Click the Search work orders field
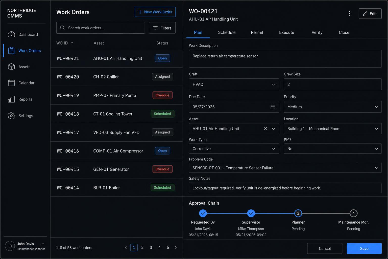 [x=101, y=28]
